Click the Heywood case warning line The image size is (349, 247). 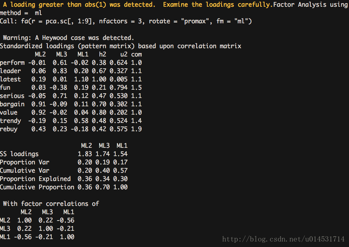coord(69,38)
